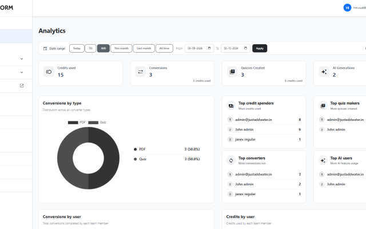Open the sidebar external link icon

(x=22, y=86)
